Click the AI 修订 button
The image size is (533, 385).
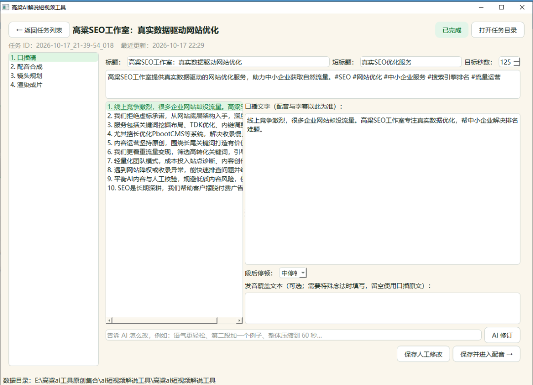click(502, 335)
